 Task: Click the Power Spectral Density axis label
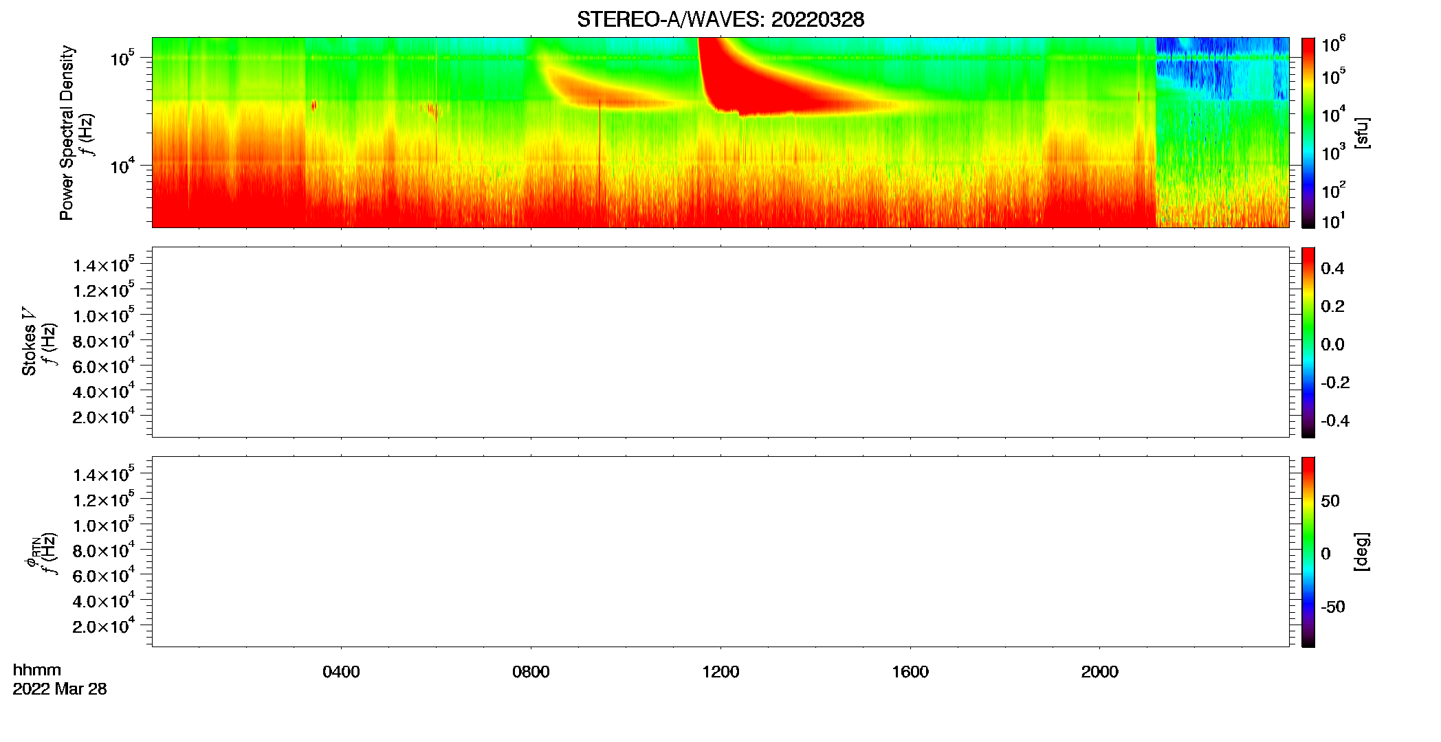66,133
